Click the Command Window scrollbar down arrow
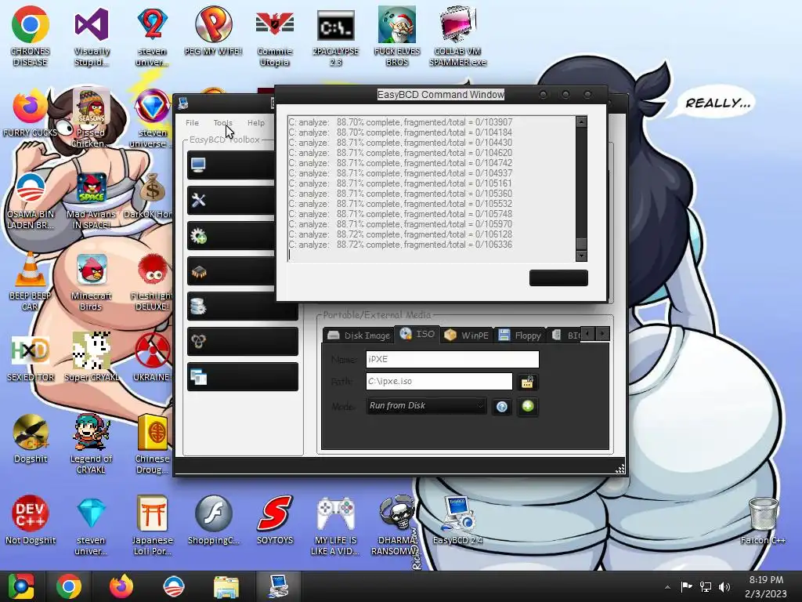This screenshot has height=602, width=802. click(581, 256)
